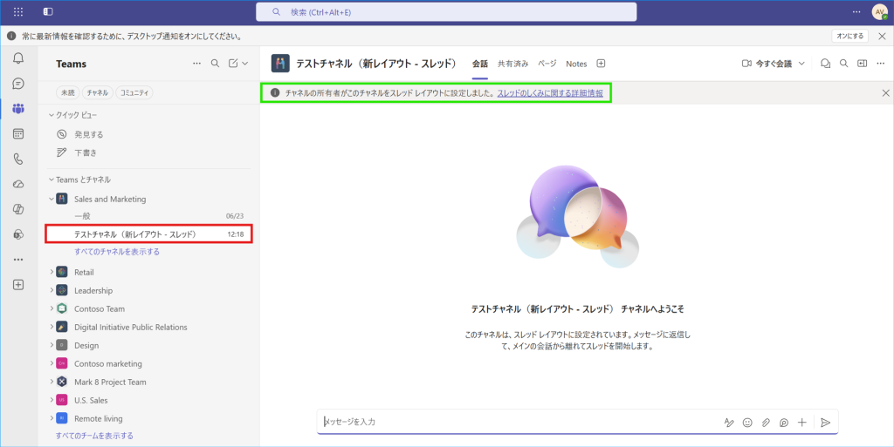Click the more apps ellipsis in the left rail
Image resolution: width=894 pixels, height=447 pixels.
[x=18, y=260]
